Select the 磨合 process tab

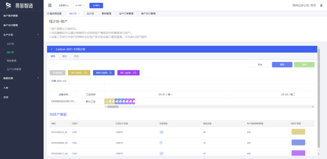[x=65, y=56]
